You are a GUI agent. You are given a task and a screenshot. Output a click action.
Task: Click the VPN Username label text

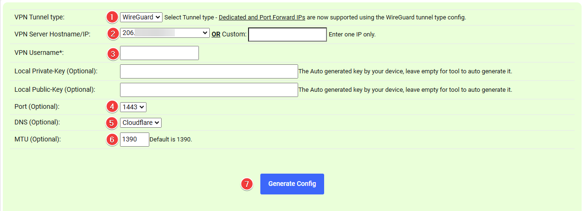[39, 53]
